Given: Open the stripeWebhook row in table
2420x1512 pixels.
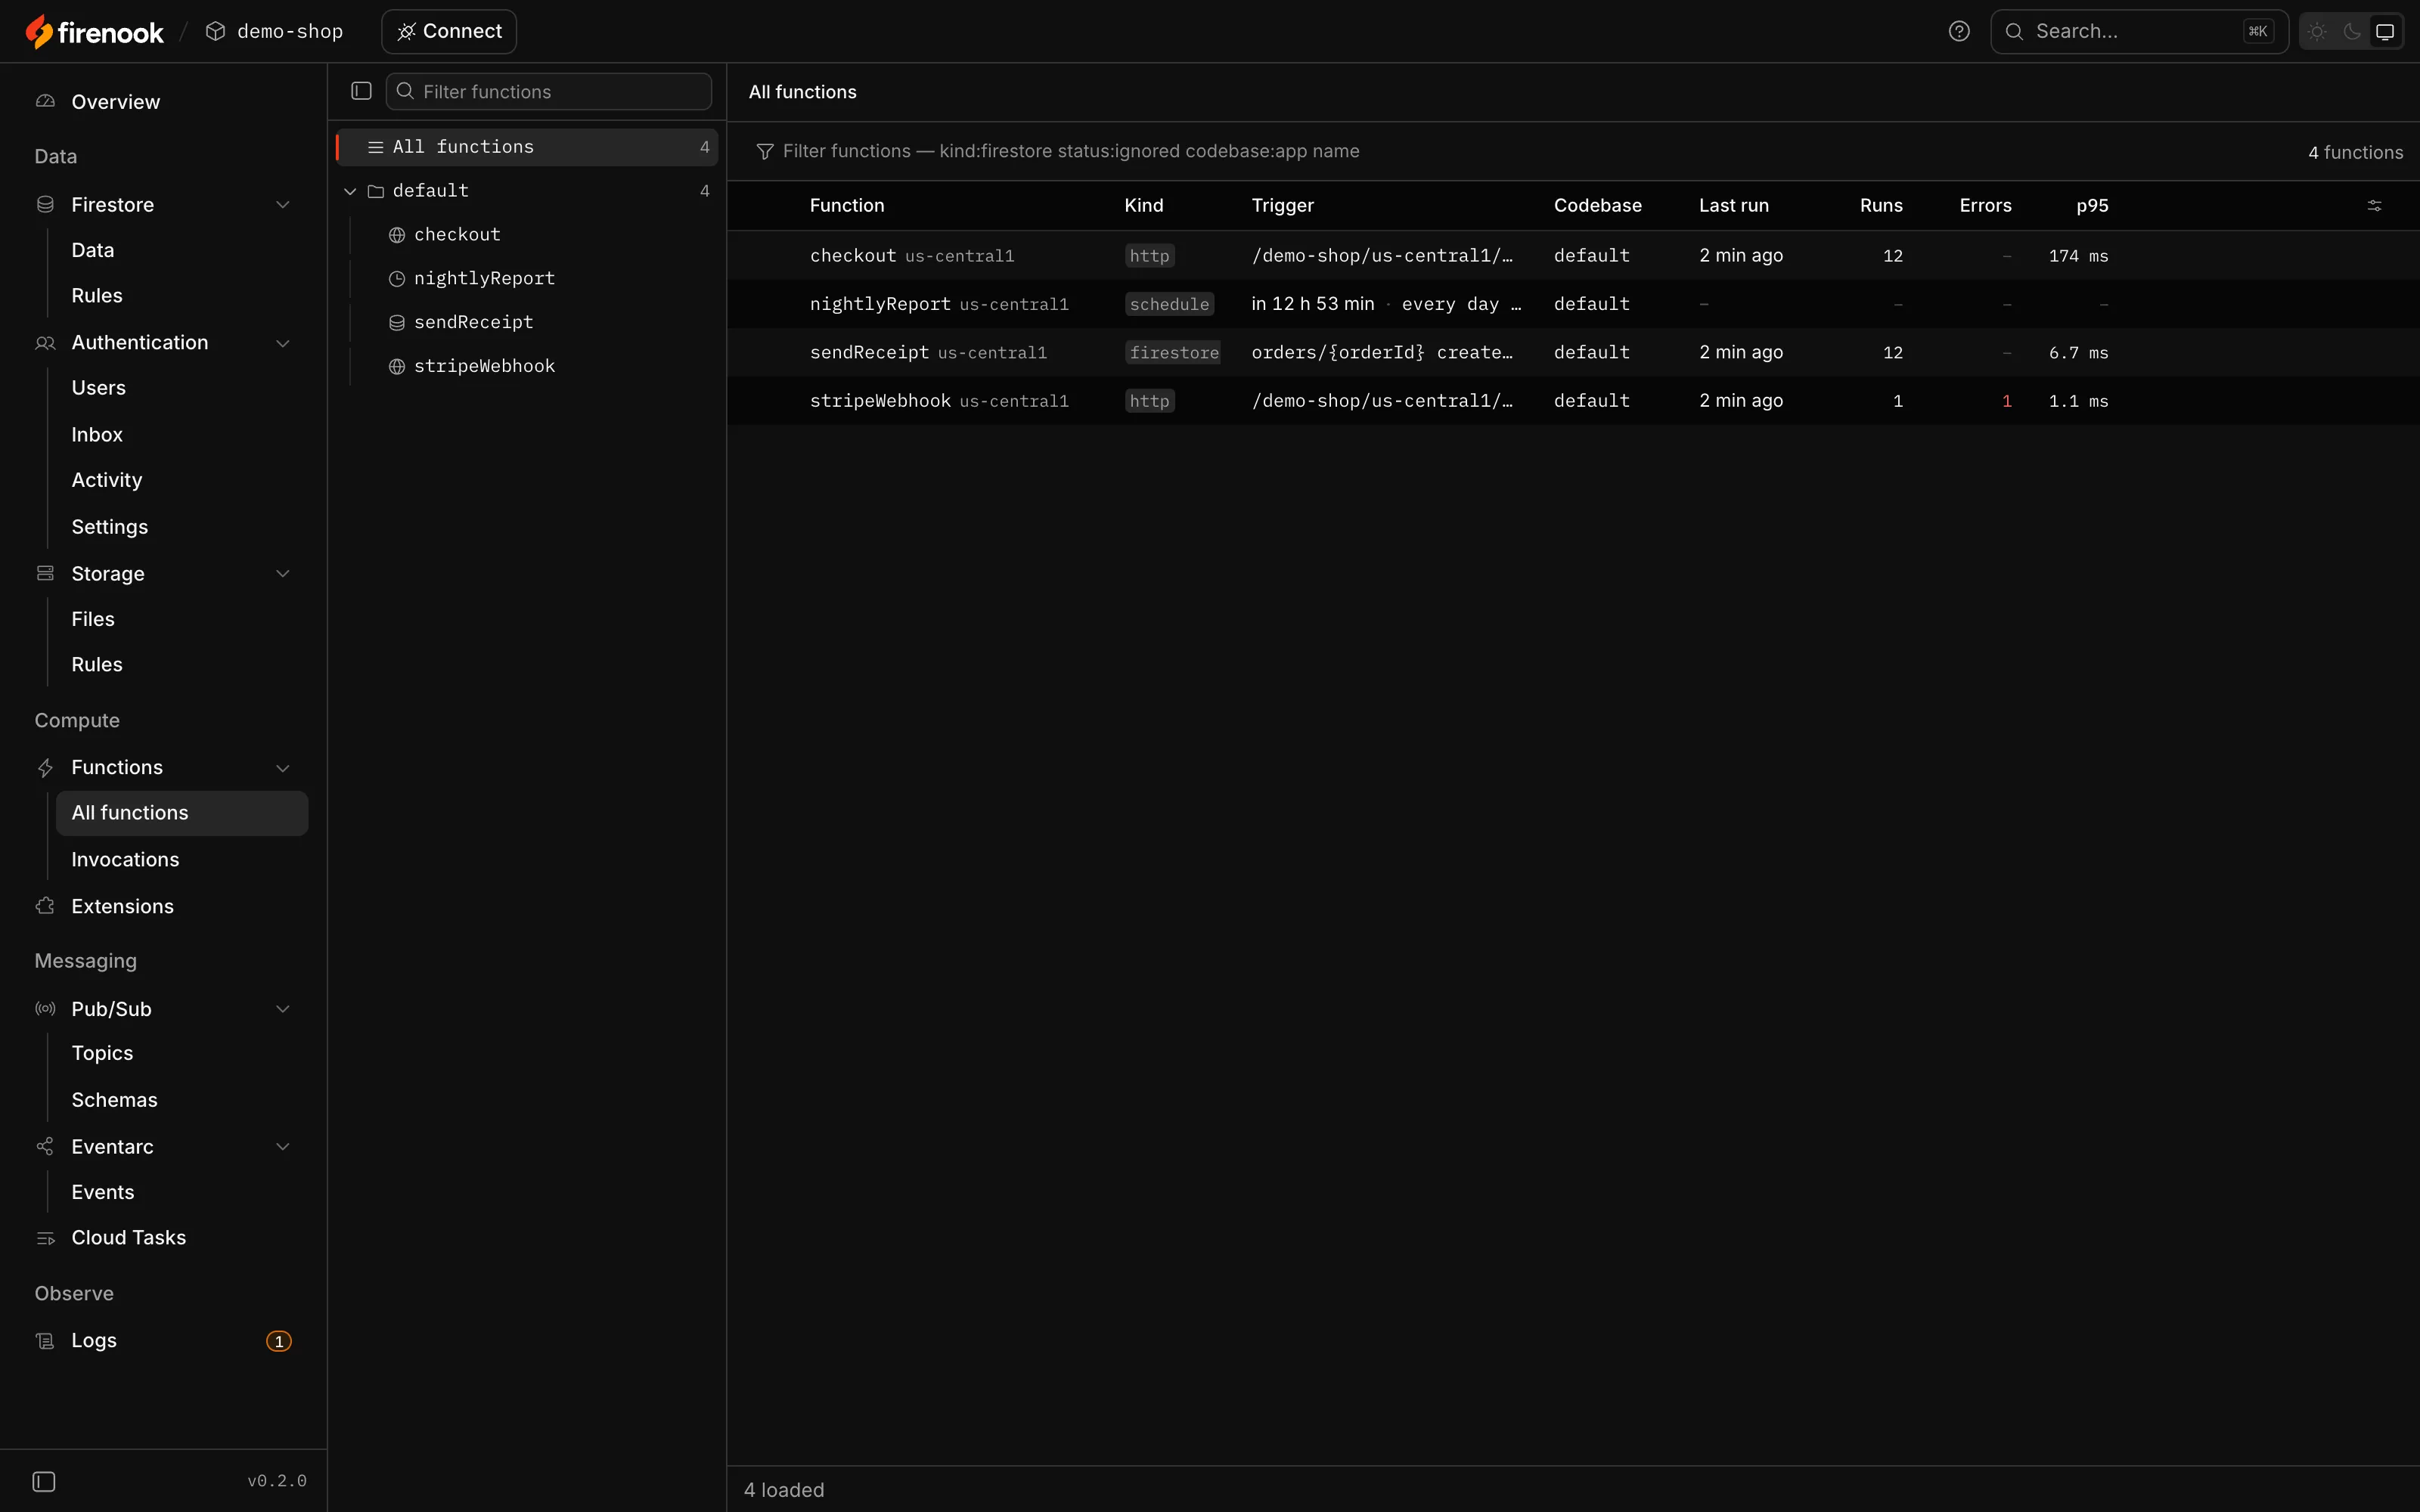Looking at the screenshot, I should (1573, 401).
